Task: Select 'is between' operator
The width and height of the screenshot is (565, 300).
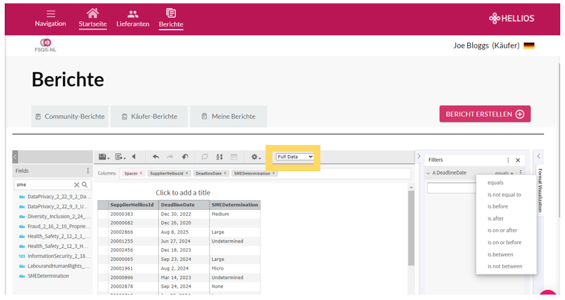Action: (x=500, y=254)
